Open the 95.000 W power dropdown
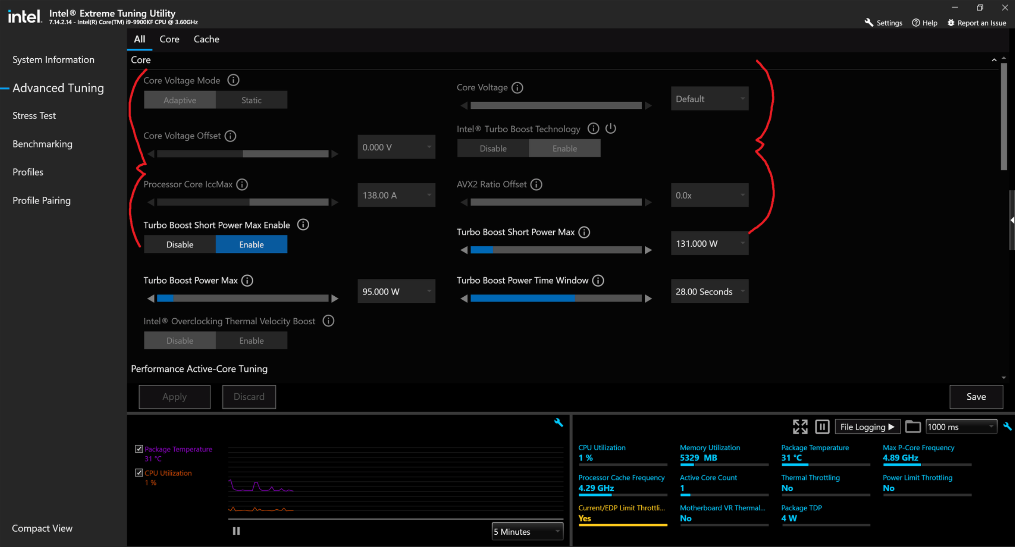Screen dimensions: 1015x547 coord(396,291)
